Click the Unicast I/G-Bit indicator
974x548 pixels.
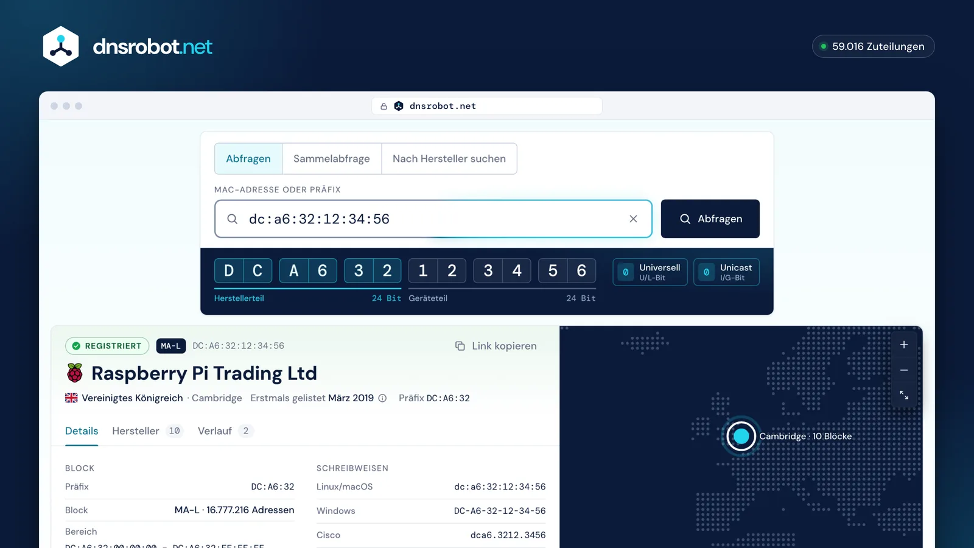[x=727, y=272]
